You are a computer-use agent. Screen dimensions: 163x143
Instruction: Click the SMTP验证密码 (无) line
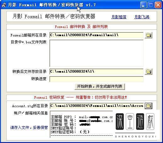coord(70,132)
